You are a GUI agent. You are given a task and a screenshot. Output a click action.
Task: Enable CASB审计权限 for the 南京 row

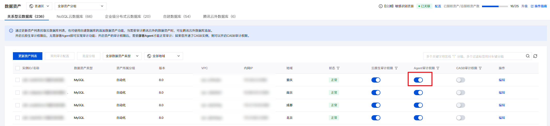coord(461,93)
